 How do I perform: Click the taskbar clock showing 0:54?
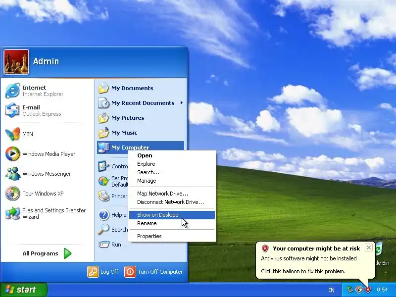tap(382, 290)
